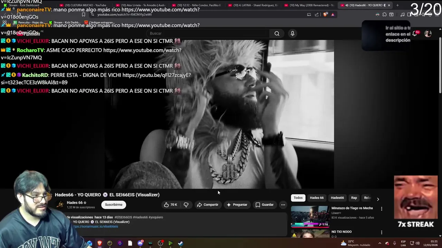Open options menu for Minutazo de Tiago vs Mecha
The width and height of the screenshot is (442, 248).
(382, 209)
